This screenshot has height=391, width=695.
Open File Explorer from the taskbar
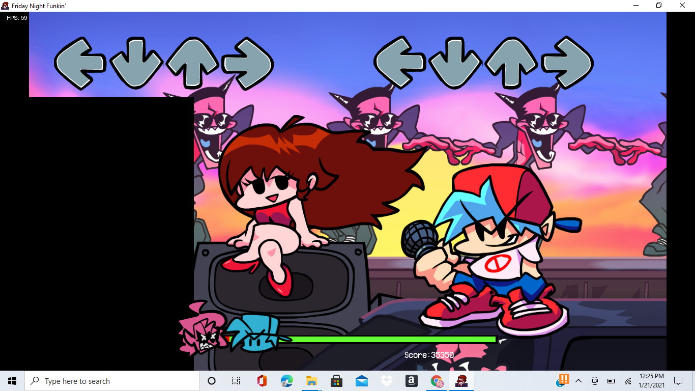click(x=312, y=381)
